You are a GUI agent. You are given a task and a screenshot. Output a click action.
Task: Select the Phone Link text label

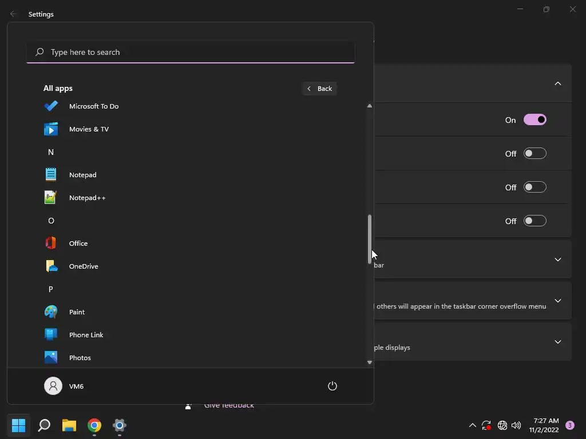[x=86, y=335]
